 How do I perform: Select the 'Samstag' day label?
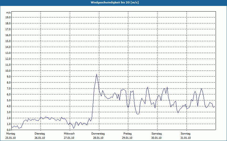pyautogui.click(x=157, y=134)
